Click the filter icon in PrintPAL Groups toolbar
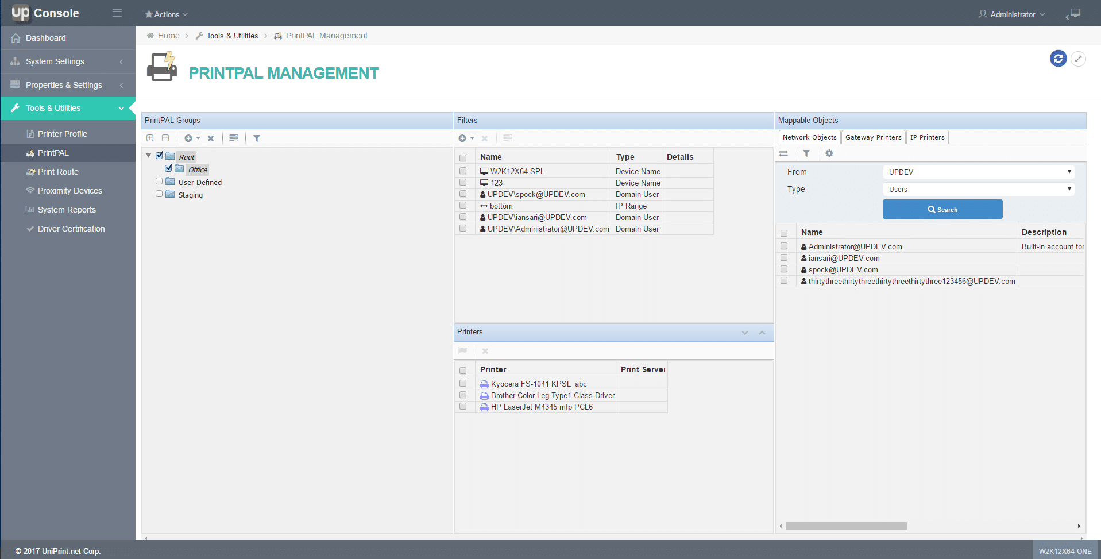1101x559 pixels. (257, 138)
